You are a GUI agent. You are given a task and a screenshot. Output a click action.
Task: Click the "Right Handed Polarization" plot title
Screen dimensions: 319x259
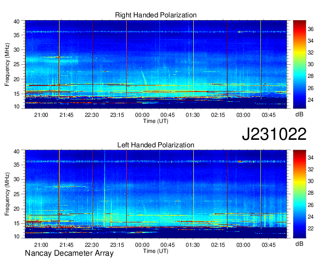coord(156,15)
